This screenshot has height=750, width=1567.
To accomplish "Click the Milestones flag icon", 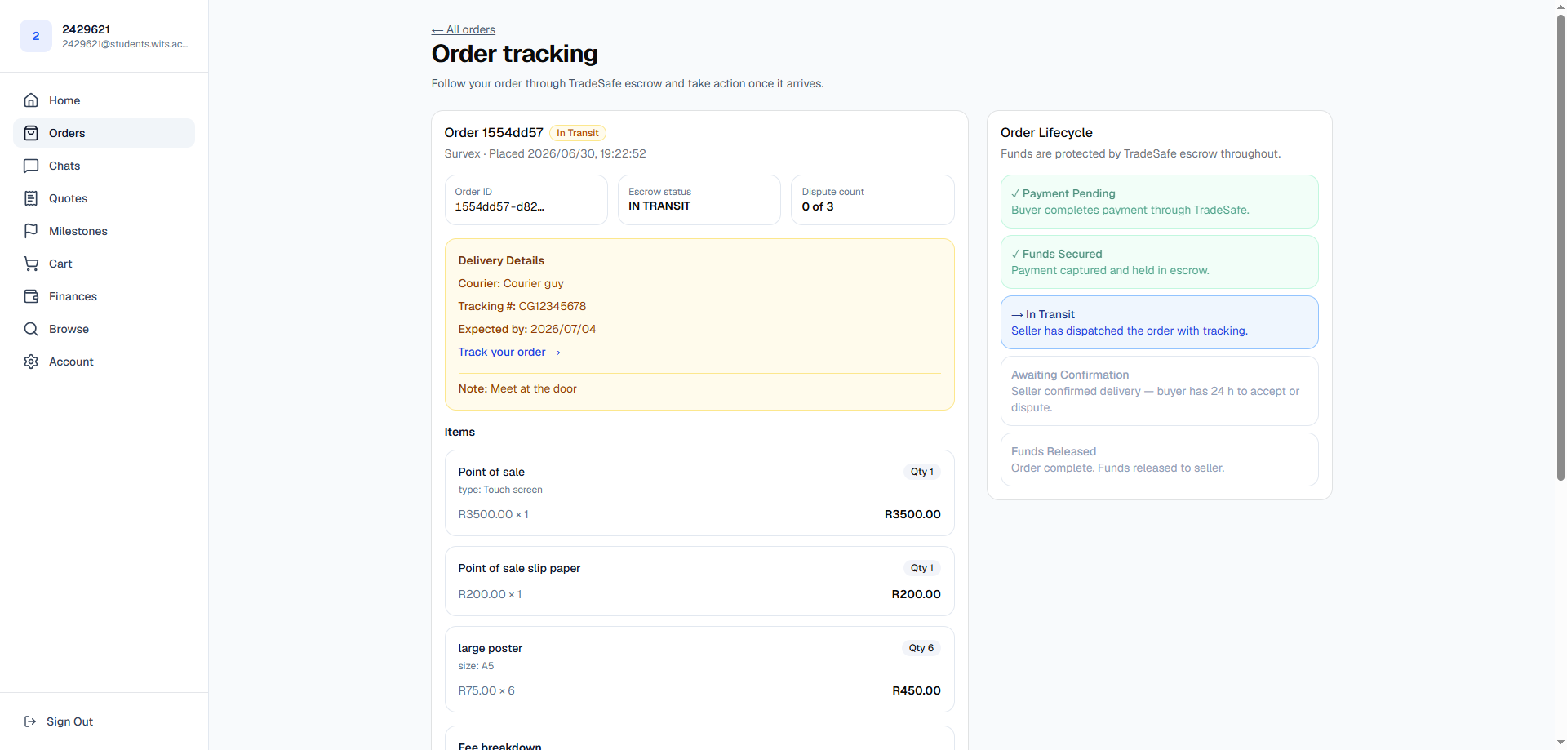I will [31, 231].
